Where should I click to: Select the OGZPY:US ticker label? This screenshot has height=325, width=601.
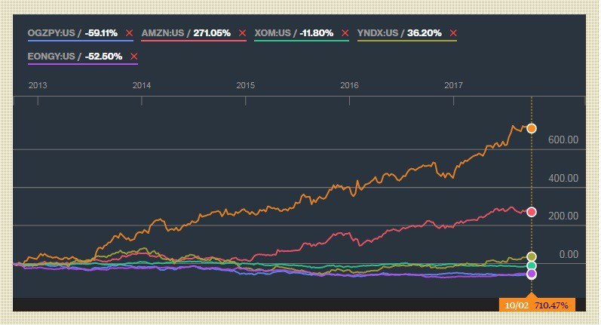pos(51,33)
